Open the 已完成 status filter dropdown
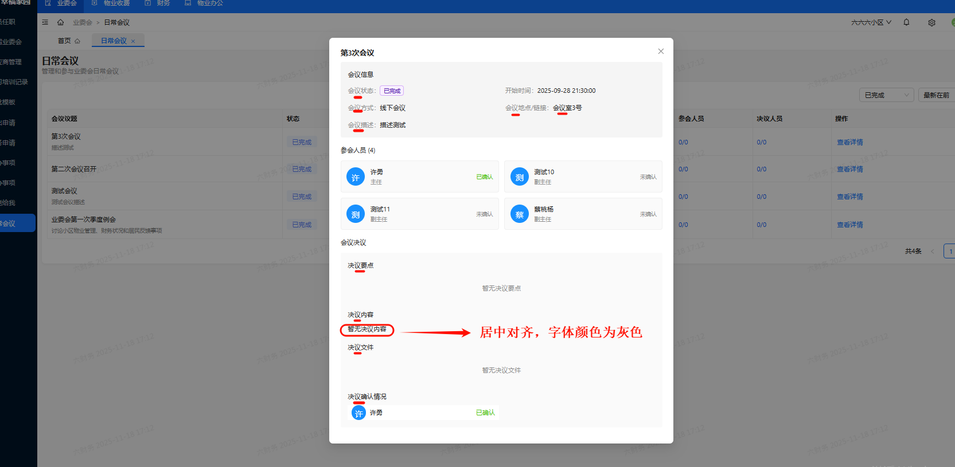The width and height of the screenshot is (955, 467). (x=886, y=95)
